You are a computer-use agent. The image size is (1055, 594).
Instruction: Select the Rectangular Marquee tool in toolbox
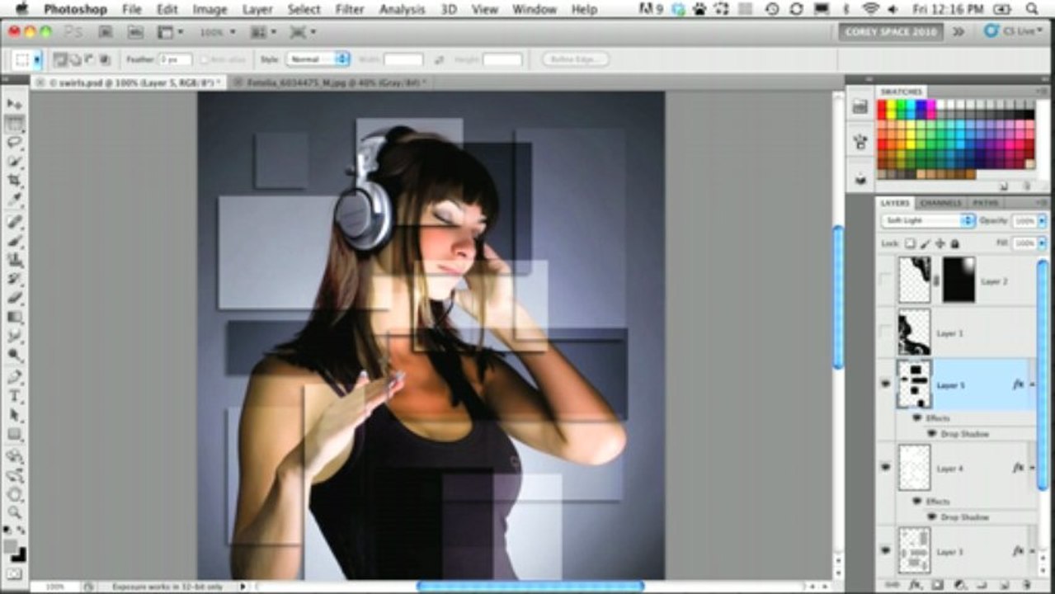tap(15, 124)
